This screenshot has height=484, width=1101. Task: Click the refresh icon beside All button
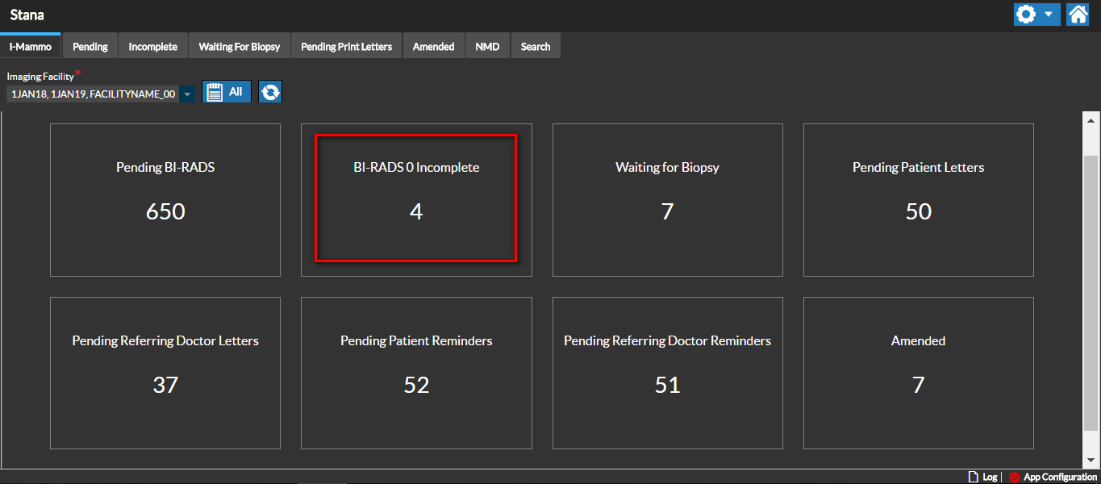[x=270, y=93]
